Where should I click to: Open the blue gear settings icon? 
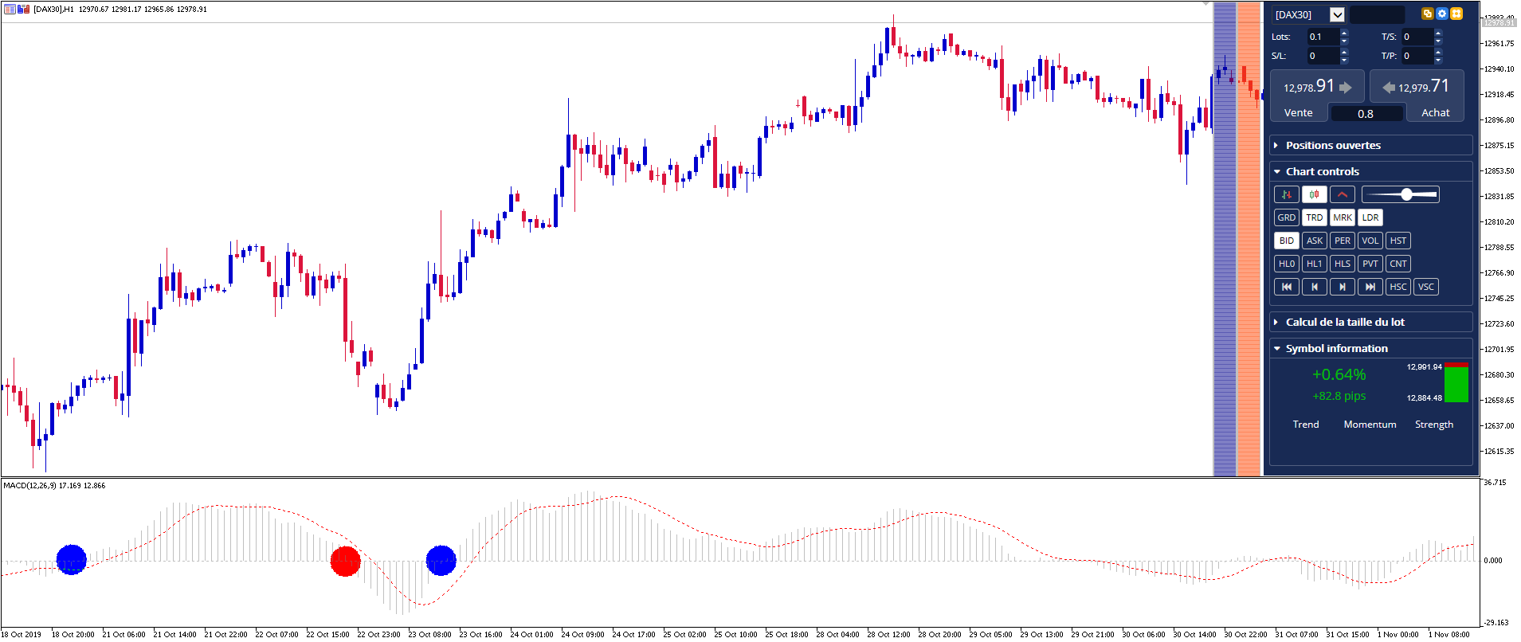click(x=1442, y=14)
